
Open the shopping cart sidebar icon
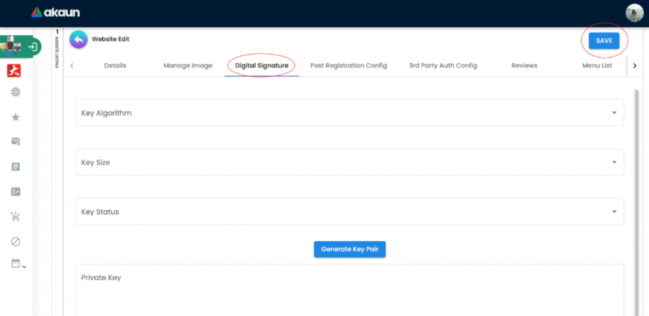click(x=16, y=217)
